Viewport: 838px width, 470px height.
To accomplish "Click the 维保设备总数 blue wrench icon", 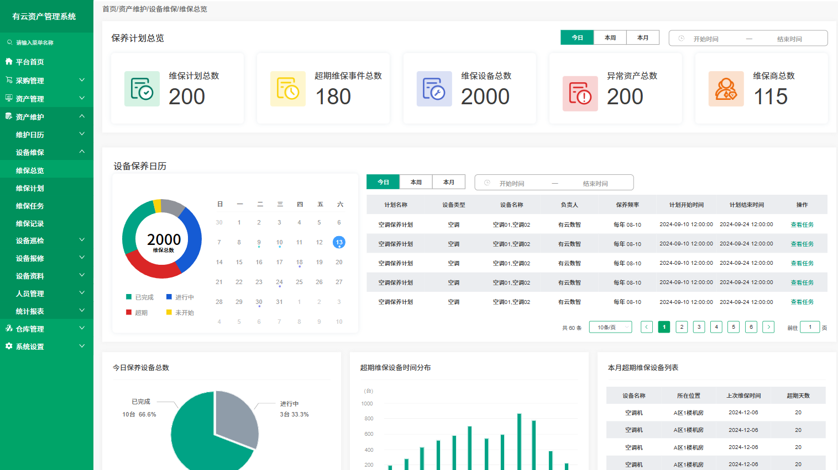I will [434, 89].
